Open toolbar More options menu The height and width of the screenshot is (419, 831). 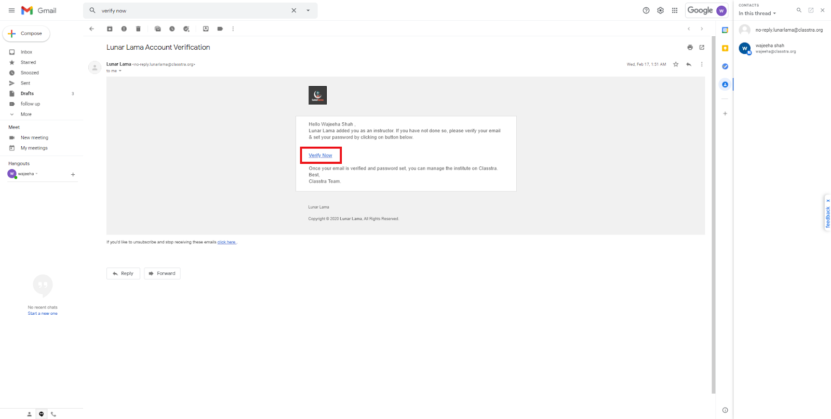tap(233, 29)
